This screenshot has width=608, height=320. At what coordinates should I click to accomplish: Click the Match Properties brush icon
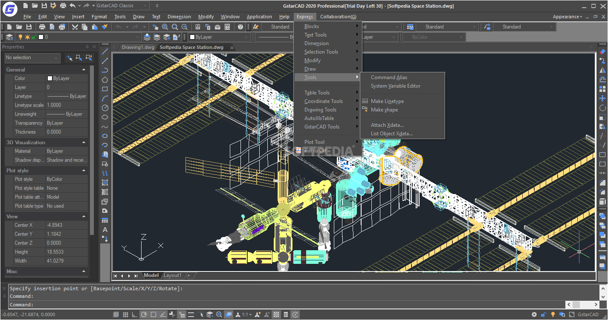104,27
